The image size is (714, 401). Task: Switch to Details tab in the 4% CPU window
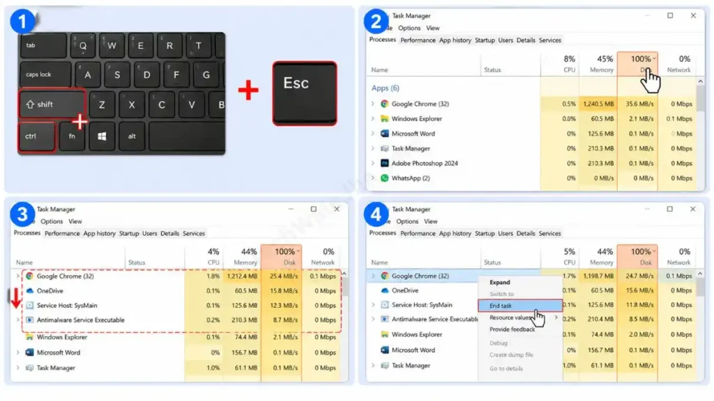(x=169, y=233)
